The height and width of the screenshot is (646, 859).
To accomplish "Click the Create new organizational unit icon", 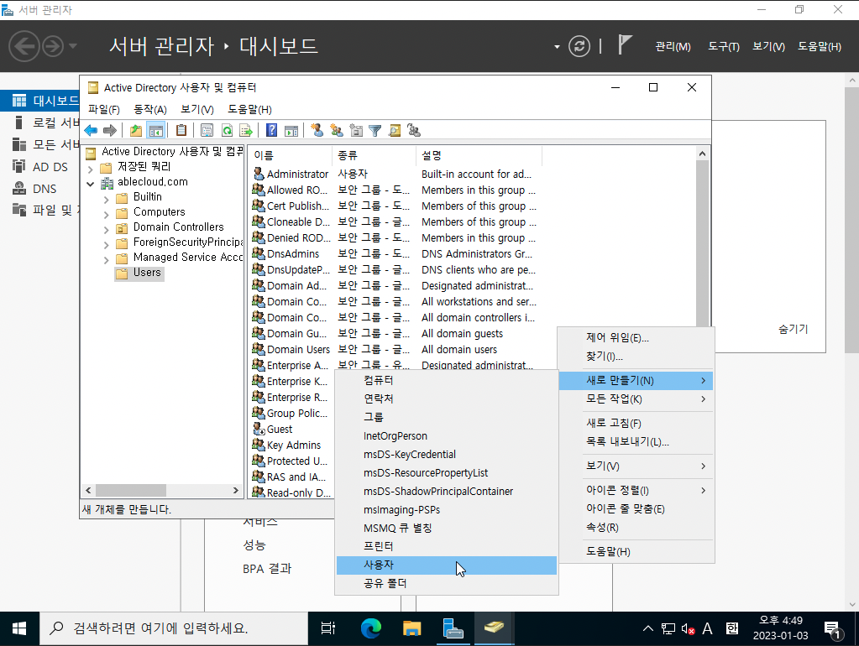I will [x=356, y=130].
